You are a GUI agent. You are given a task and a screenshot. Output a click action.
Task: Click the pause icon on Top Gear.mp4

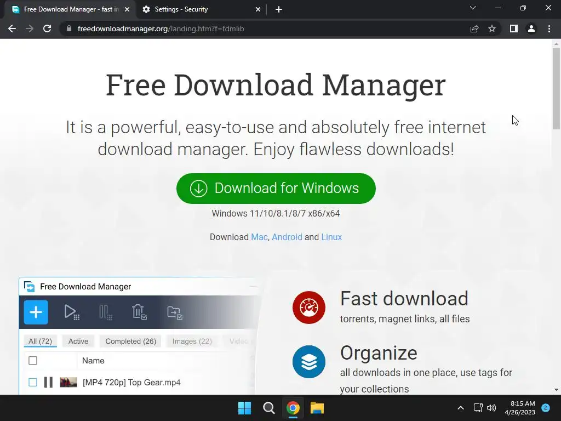48,382
